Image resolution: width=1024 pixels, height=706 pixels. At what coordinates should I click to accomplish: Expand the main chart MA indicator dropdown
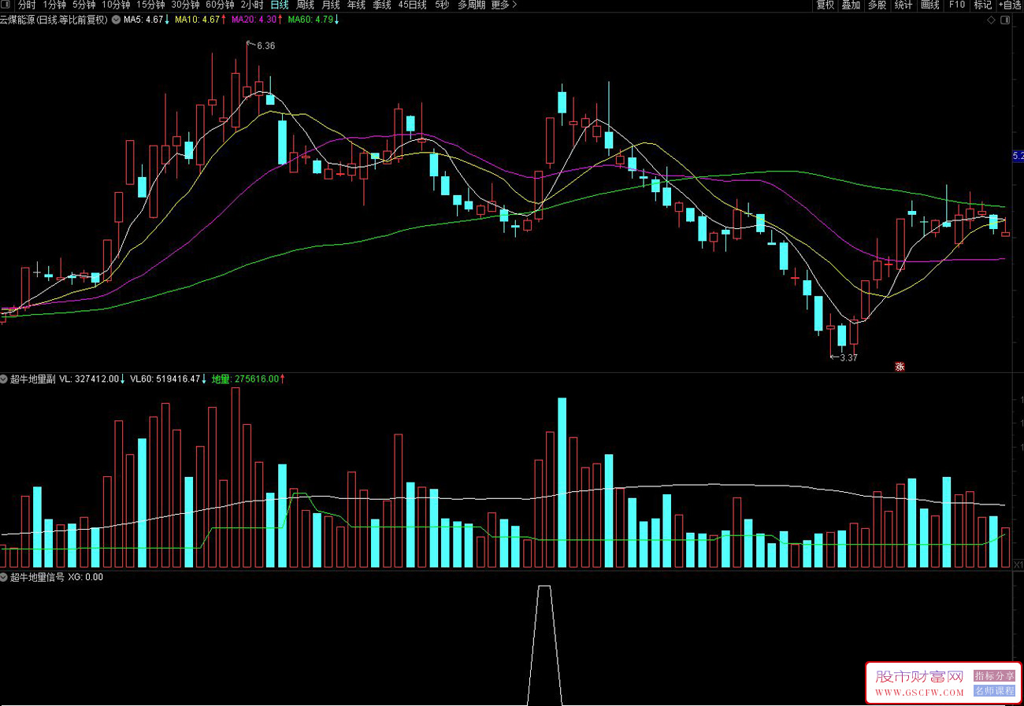click(116, 20)
